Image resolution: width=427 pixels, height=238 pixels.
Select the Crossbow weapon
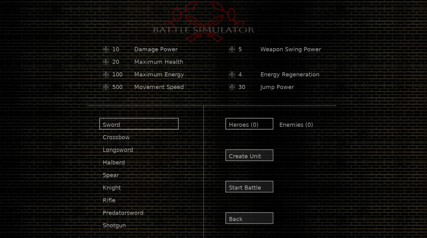[x=116, y=137]
